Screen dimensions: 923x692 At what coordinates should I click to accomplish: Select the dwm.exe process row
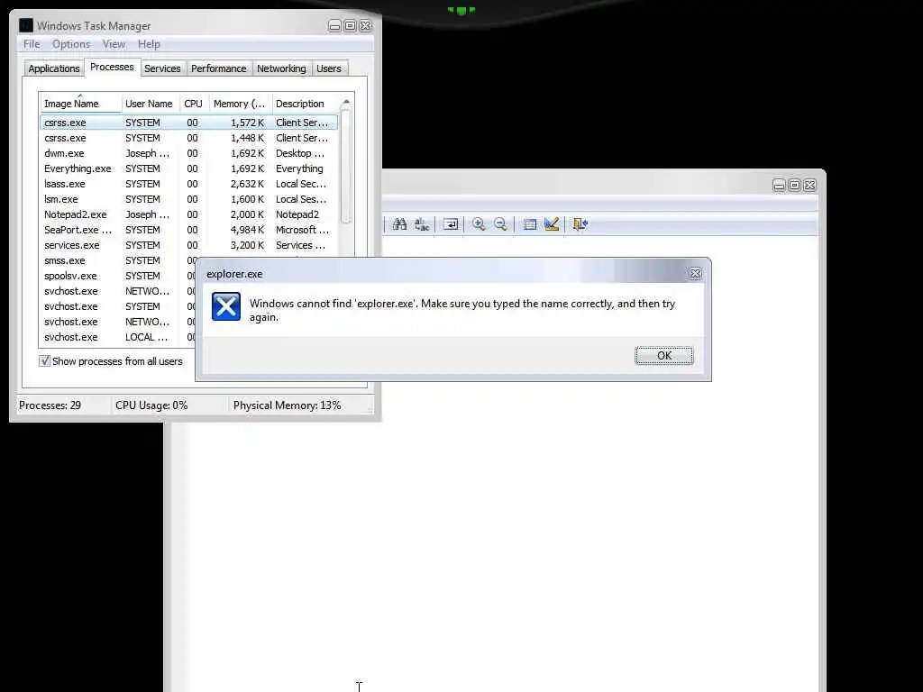pos(189,153)
